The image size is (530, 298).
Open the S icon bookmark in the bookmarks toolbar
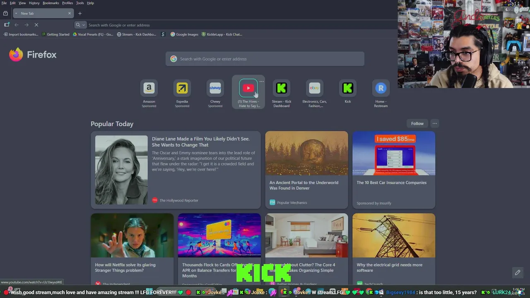(163, 34)
